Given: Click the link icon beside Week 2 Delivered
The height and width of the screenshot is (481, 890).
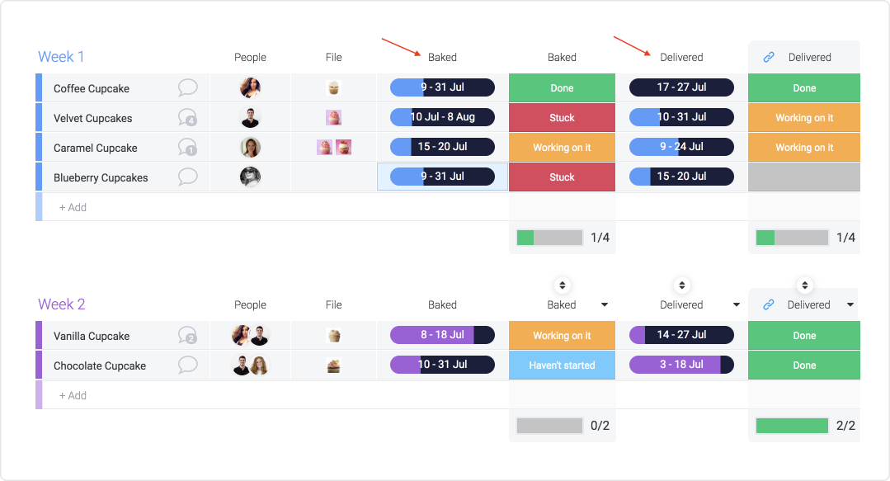Looking at the screenshot, I should [769, 304].
